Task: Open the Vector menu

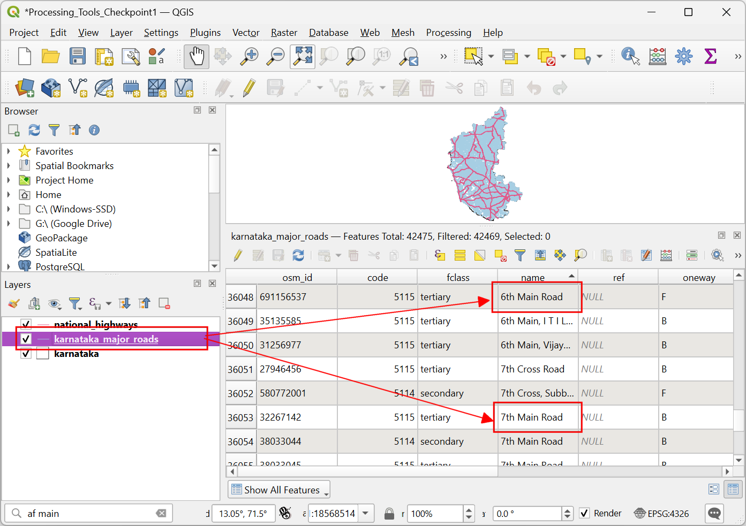Action: (246, 33)
